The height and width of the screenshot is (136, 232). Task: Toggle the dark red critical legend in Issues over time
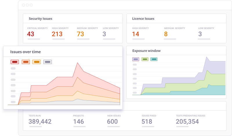pyautogui.click(x=15, y=62)
